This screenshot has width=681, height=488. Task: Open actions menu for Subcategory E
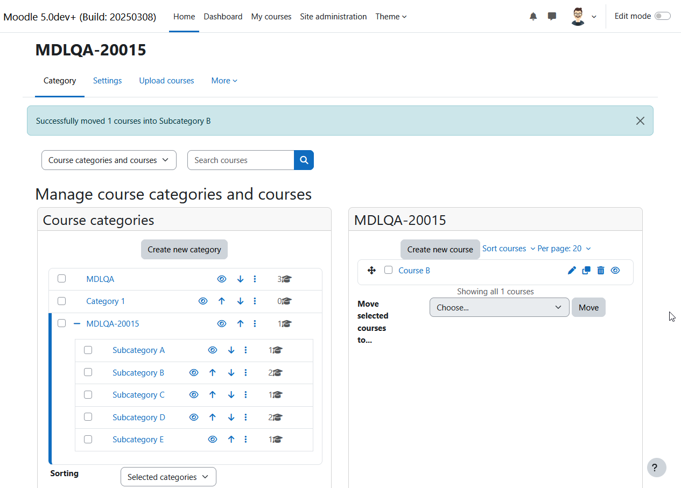[245, 439]
